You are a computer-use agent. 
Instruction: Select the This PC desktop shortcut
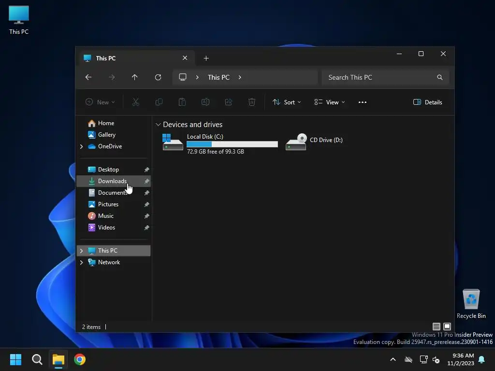[x=19, y=20]
